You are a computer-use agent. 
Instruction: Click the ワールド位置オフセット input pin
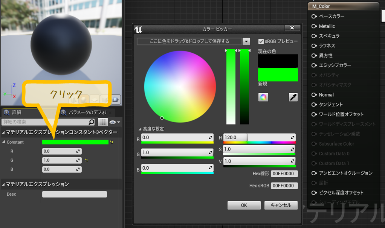314,114
